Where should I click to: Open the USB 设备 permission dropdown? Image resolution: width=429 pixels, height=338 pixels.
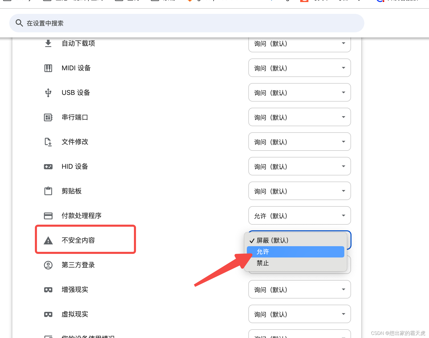[299, 92]
